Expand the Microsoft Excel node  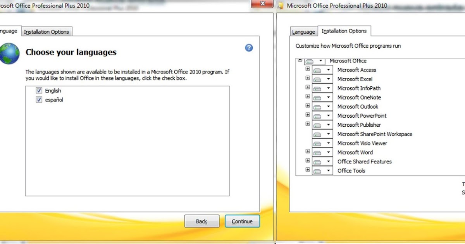tap(308, 78)
